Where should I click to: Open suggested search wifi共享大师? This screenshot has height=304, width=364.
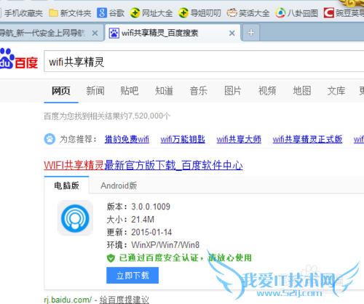pos(239,139)
